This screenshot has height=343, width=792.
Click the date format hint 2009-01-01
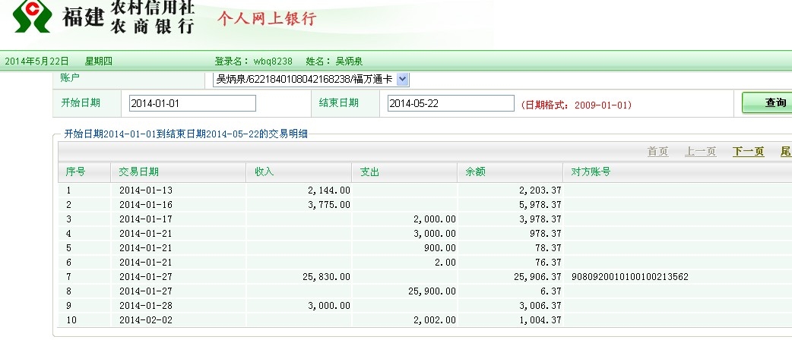pyautogui.click(x=576, y=105)
